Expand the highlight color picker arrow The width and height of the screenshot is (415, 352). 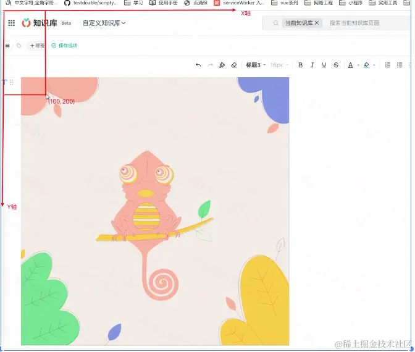374,65
